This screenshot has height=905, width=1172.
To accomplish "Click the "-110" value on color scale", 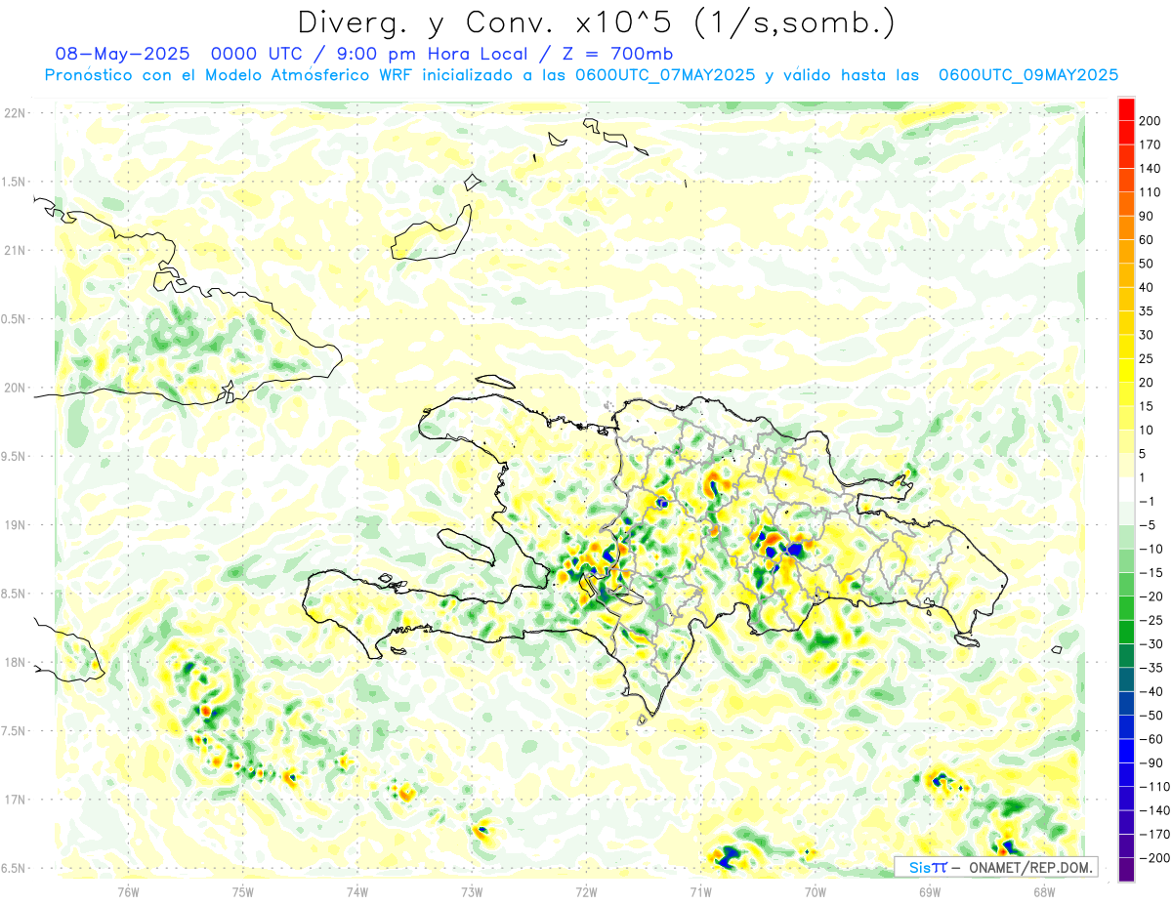I will (x=1153, y=786).
